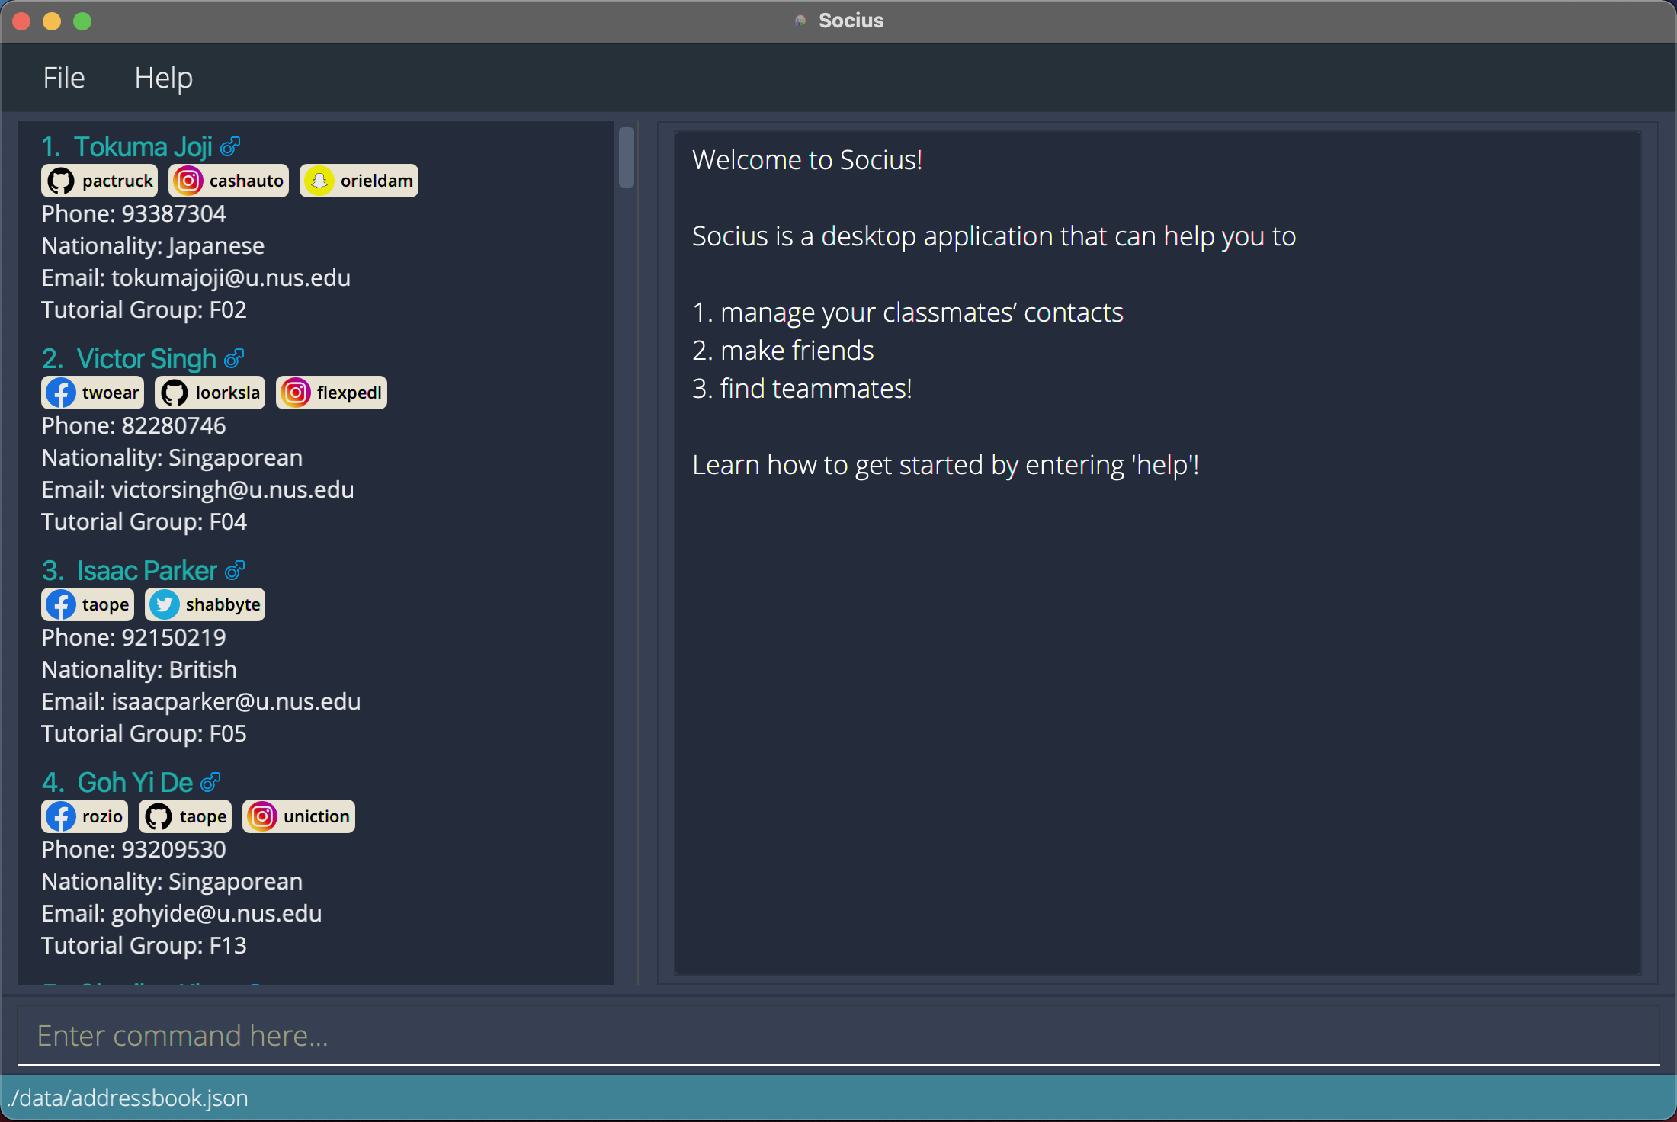Viewport: 1677px width, 1122px height.
Task: Click the Instagram icon for uniction
Action: 262,816
